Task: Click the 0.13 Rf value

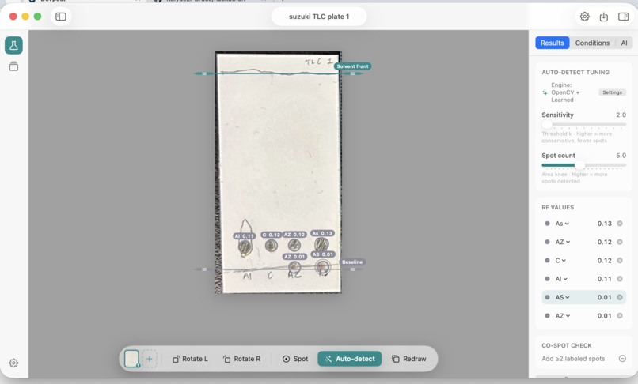Action: click(x=604, y=224)
